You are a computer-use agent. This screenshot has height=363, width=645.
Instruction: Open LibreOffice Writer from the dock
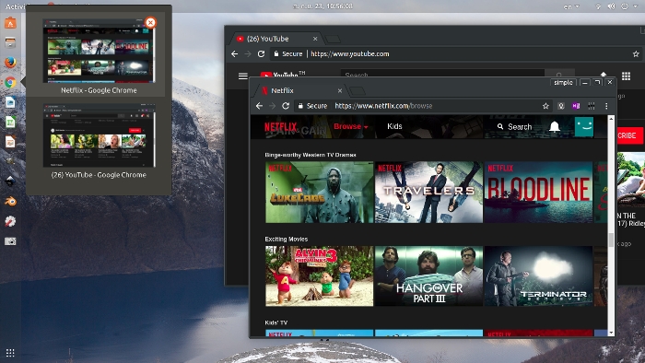tap(10, 102)
